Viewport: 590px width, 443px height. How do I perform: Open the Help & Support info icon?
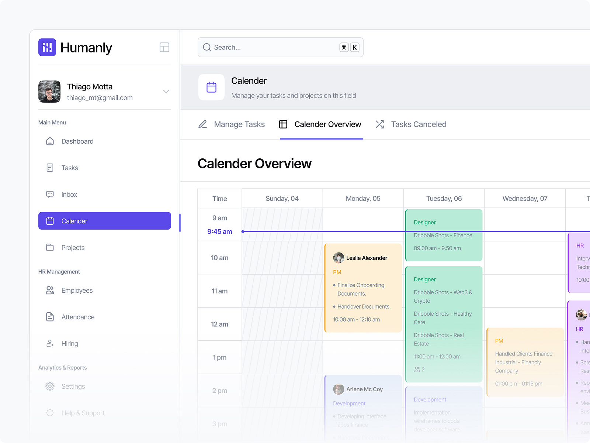pos(50,413)
